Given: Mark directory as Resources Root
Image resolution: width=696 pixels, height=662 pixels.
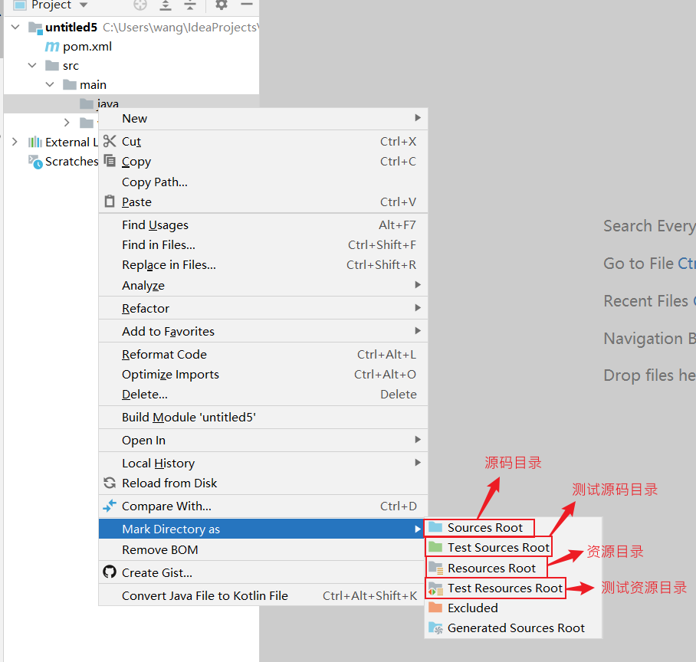Looking at the screenshot, I should (513, 568).
